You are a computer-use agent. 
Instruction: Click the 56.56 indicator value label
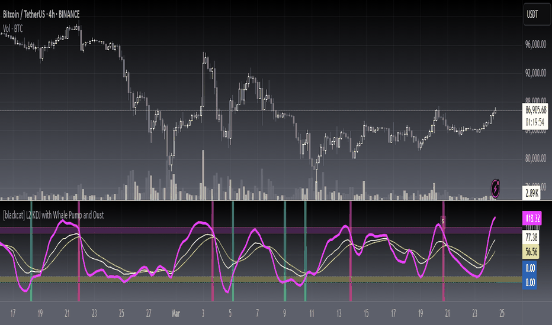[x=531, y=252]
